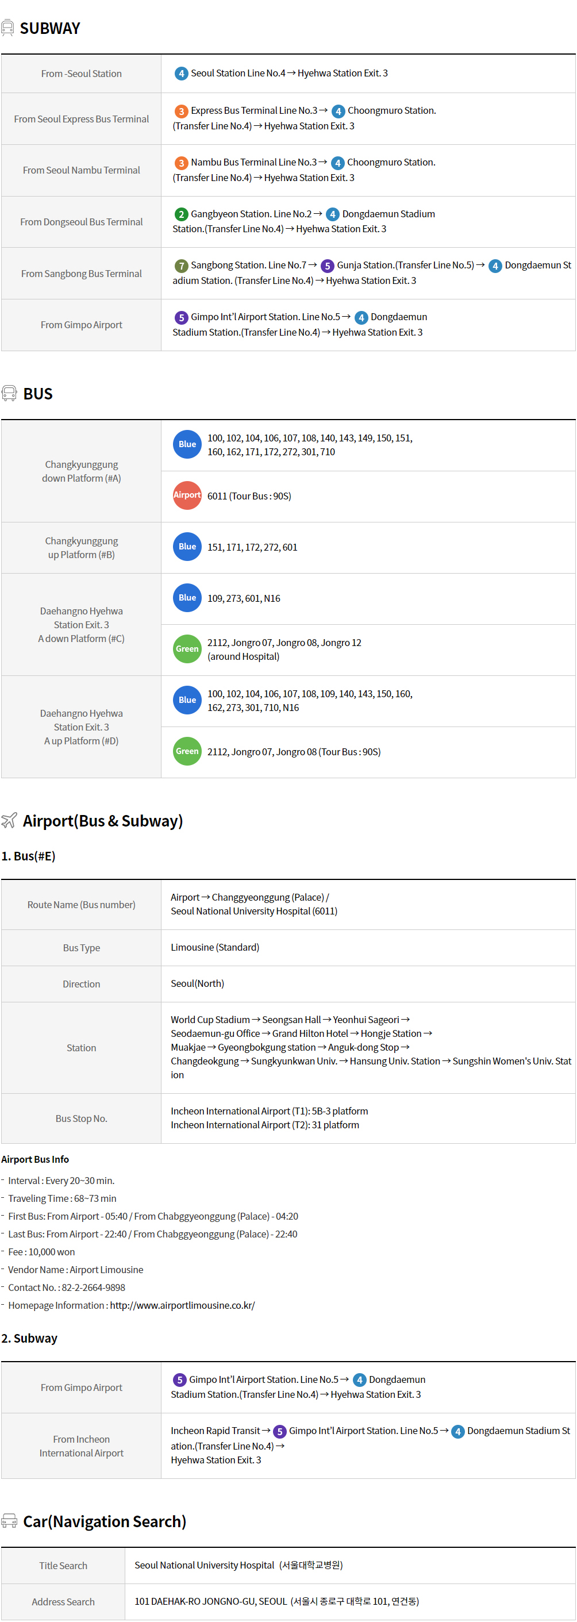
Task: Click the subway train icon beside SUBWAY heading
Action: click(7, 28)
